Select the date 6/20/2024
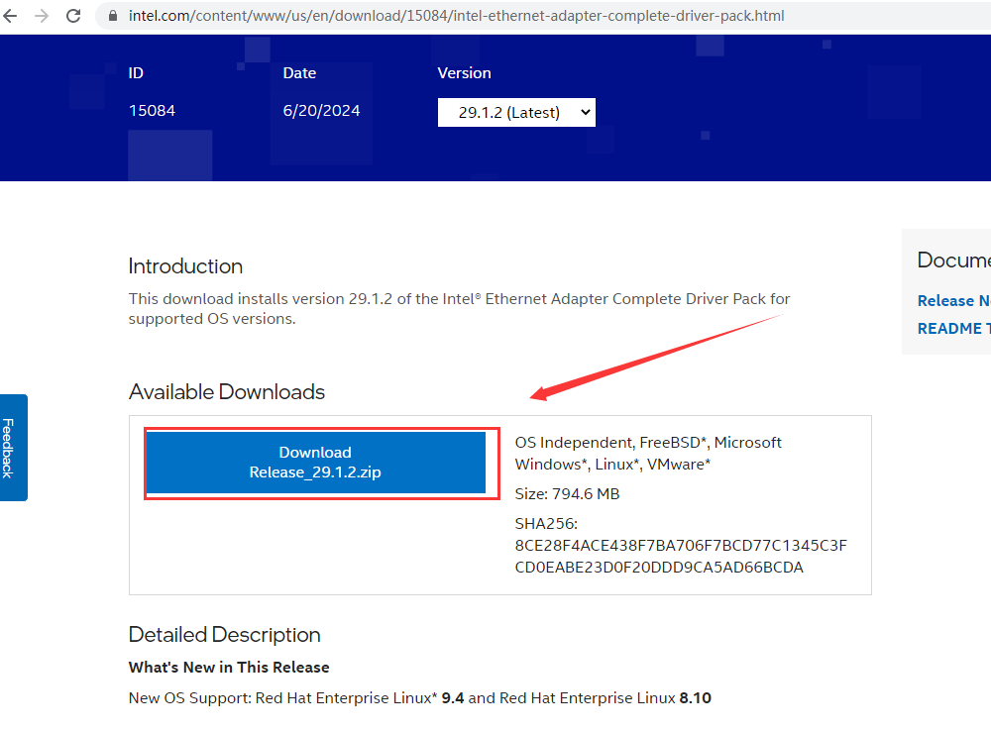The width and height of the screenshot is (991, 732). click(x=321, y=111)
